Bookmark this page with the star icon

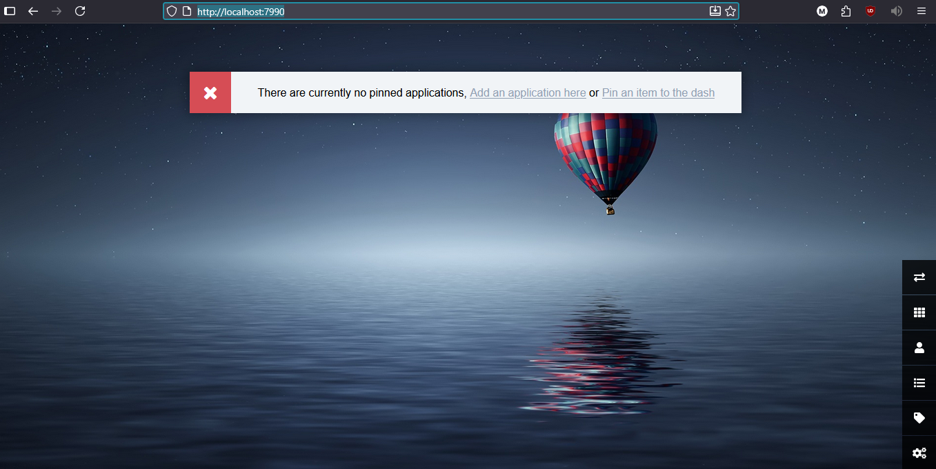(x=730, y=11)
